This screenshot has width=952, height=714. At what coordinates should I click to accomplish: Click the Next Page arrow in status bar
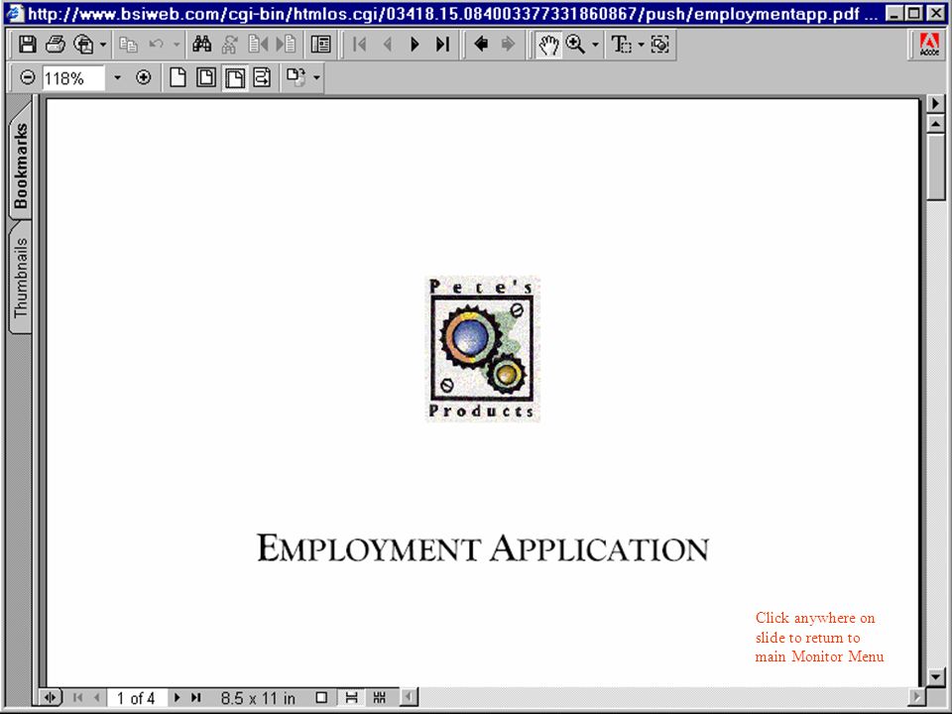tap(177, 697)
